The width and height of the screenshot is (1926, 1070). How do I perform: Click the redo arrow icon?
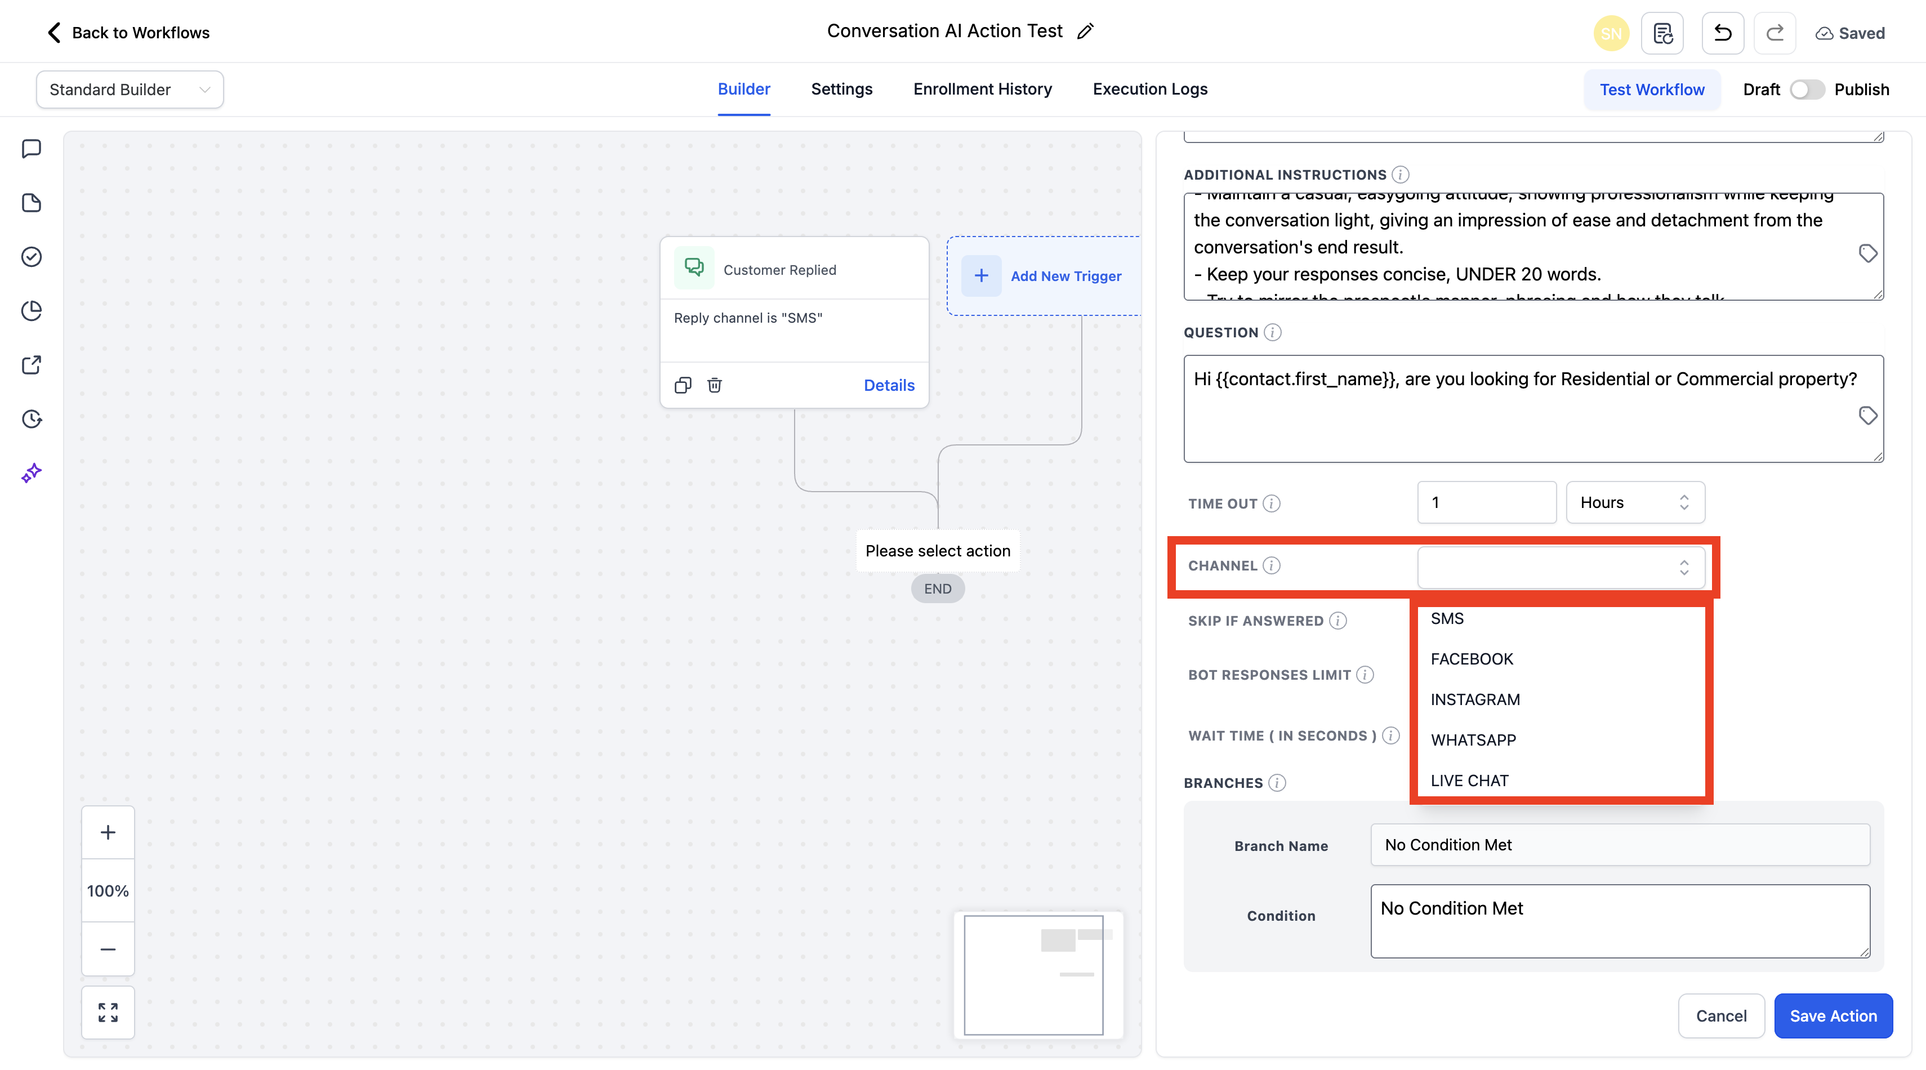coord(1774,33)
